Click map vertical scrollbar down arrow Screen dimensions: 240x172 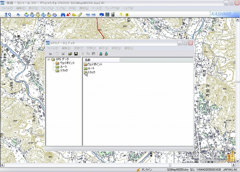(x=238, y=161)
